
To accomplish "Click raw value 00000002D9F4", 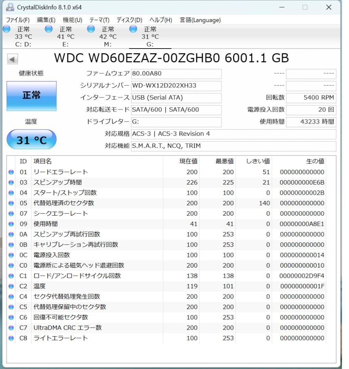I will pos(302,276).
